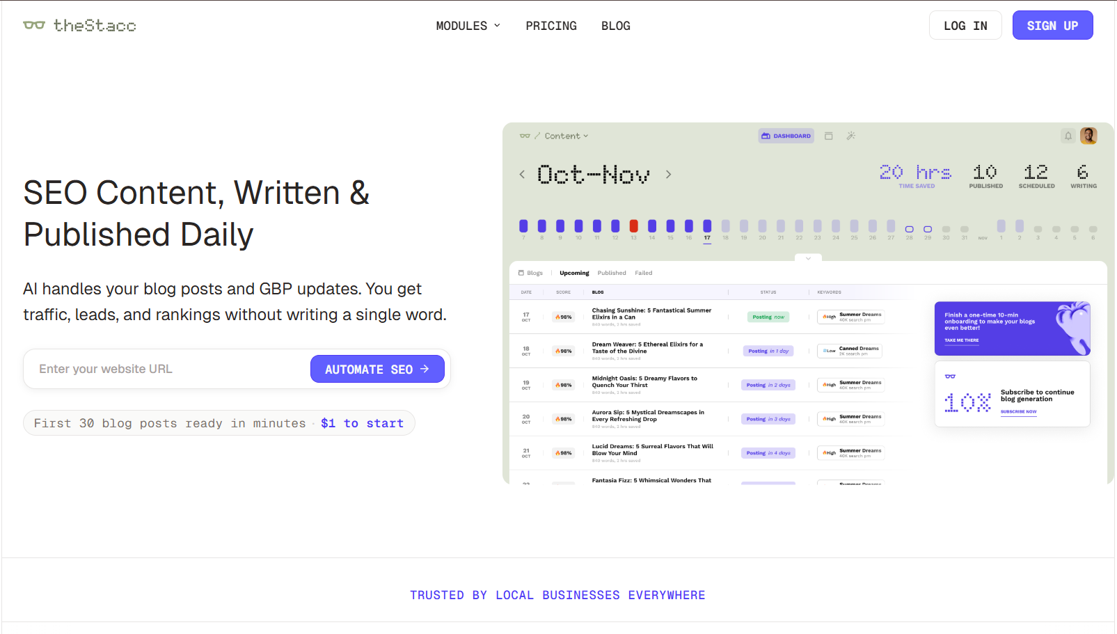Click the SIGN UP button
Screen dimensions: 1117x634
pyautogui.click(x=1052, y=25)
